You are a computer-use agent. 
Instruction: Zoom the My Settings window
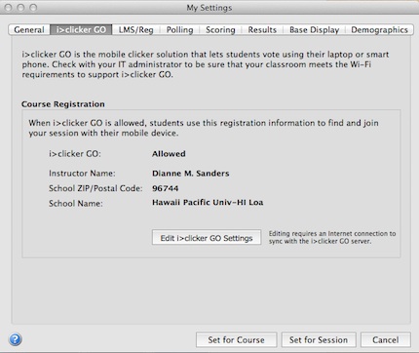[x=33, y=7]
